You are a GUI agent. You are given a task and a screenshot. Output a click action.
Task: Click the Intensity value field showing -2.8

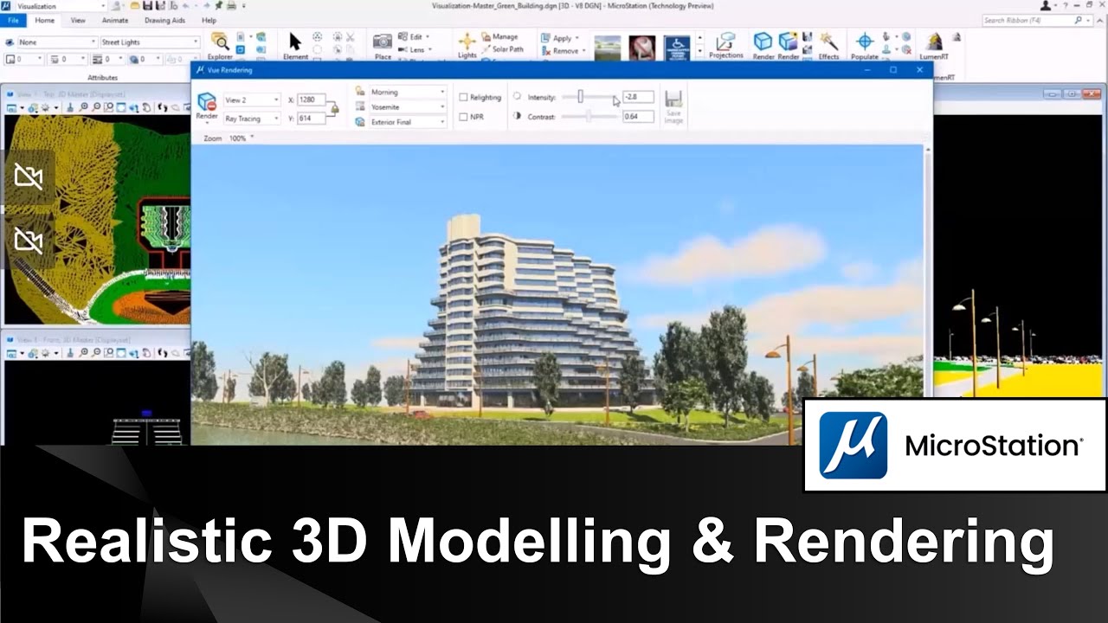pos(638,97)
